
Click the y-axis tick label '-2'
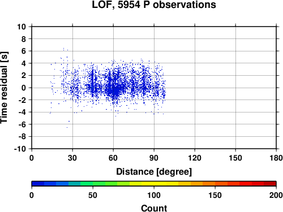(22, 100)
